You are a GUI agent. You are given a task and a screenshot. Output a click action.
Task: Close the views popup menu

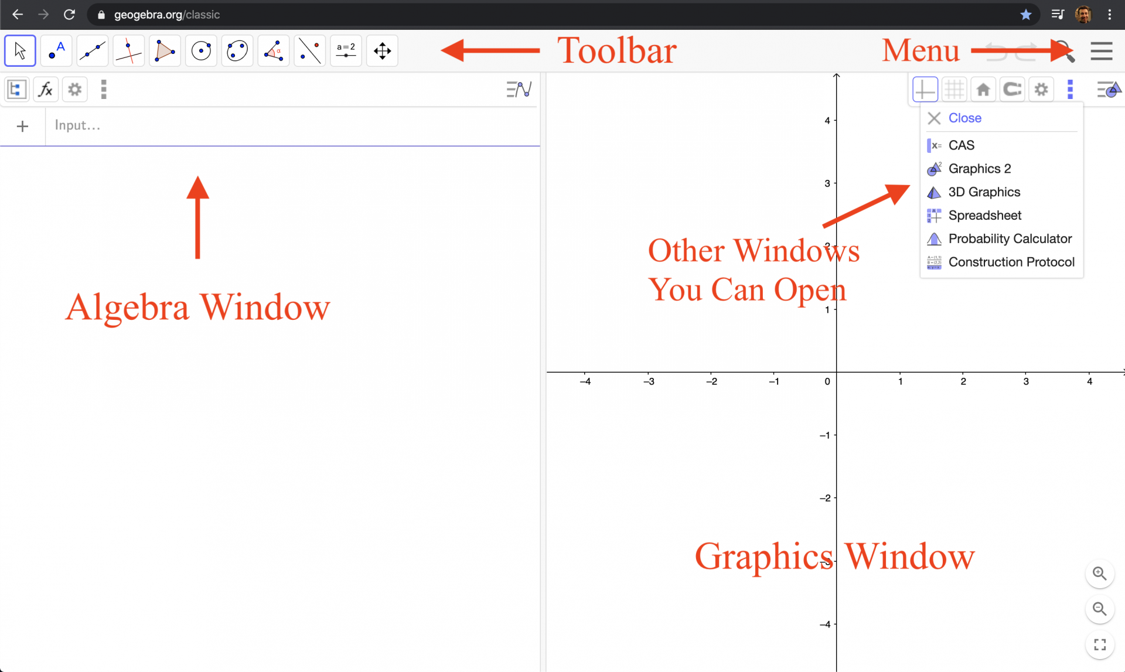click(964, 118)
